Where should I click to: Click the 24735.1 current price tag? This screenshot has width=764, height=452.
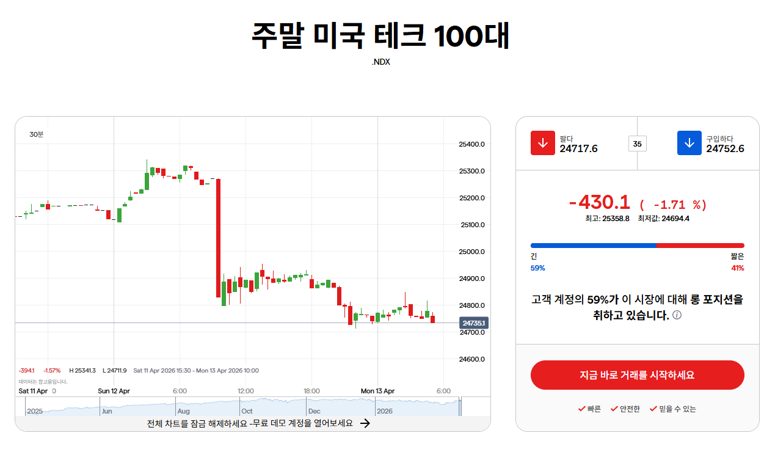click(474, 323)
